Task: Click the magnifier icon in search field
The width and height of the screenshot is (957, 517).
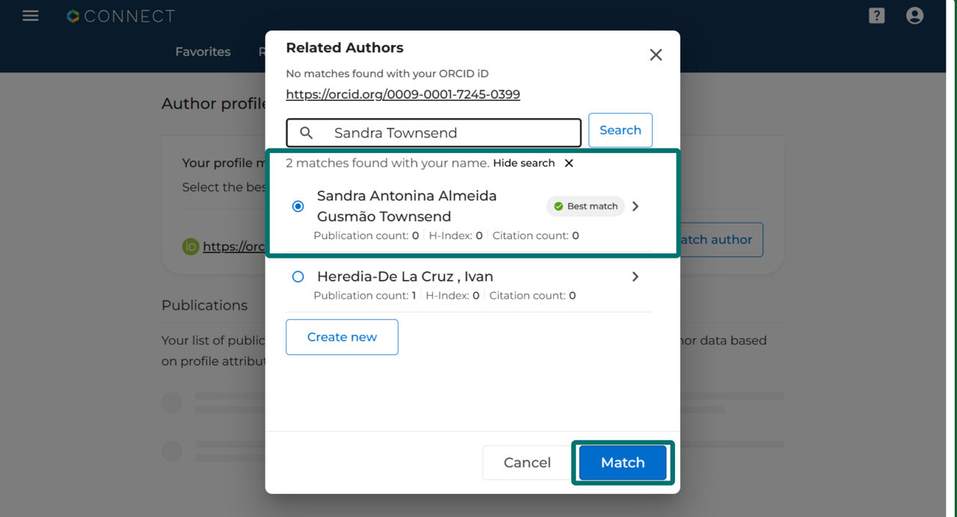Action: click(x=307, y=133)
